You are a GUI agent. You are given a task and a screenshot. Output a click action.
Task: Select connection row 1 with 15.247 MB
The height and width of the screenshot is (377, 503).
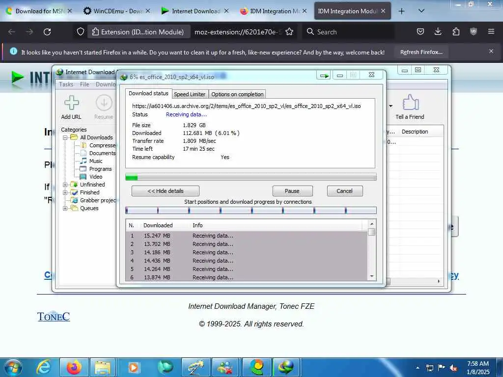(247, 236)
